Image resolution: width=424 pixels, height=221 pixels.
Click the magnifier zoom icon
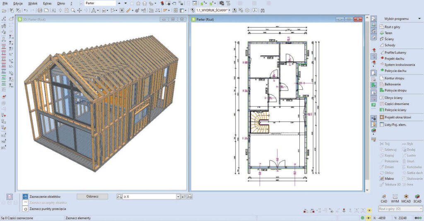click(x=73, y=10)
